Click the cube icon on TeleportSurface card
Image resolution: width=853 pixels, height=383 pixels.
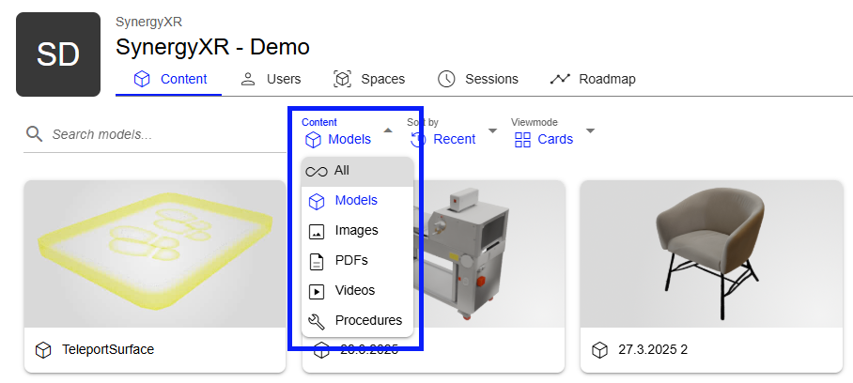pos(43,350)
